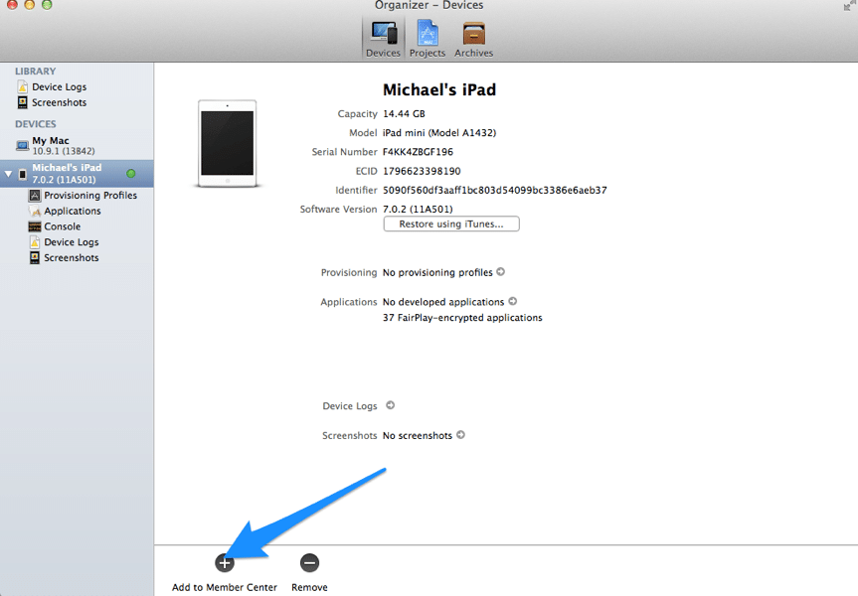Screen dimensions: 858x596
Task: Toggle full screen using the window's top-right arrows
Action: tap(850, 5)
